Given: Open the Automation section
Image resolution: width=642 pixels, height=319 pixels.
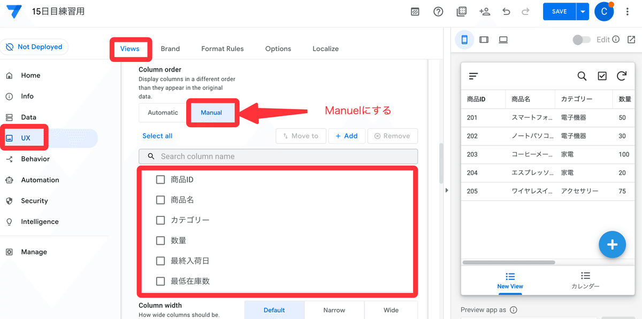Looking at the screenshot, I should click(x=39, y=180).
